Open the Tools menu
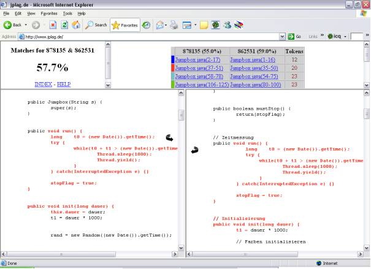 (67, 13)
